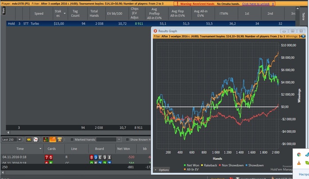Screen dimensions: 309x179
Task: Click the Stakes column dropdown arrow
Action: (x=64, y=13)
